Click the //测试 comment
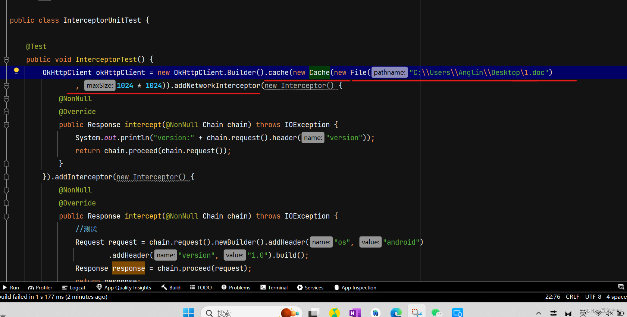This screenshot has height=317, width=627. tap(86, 229)
